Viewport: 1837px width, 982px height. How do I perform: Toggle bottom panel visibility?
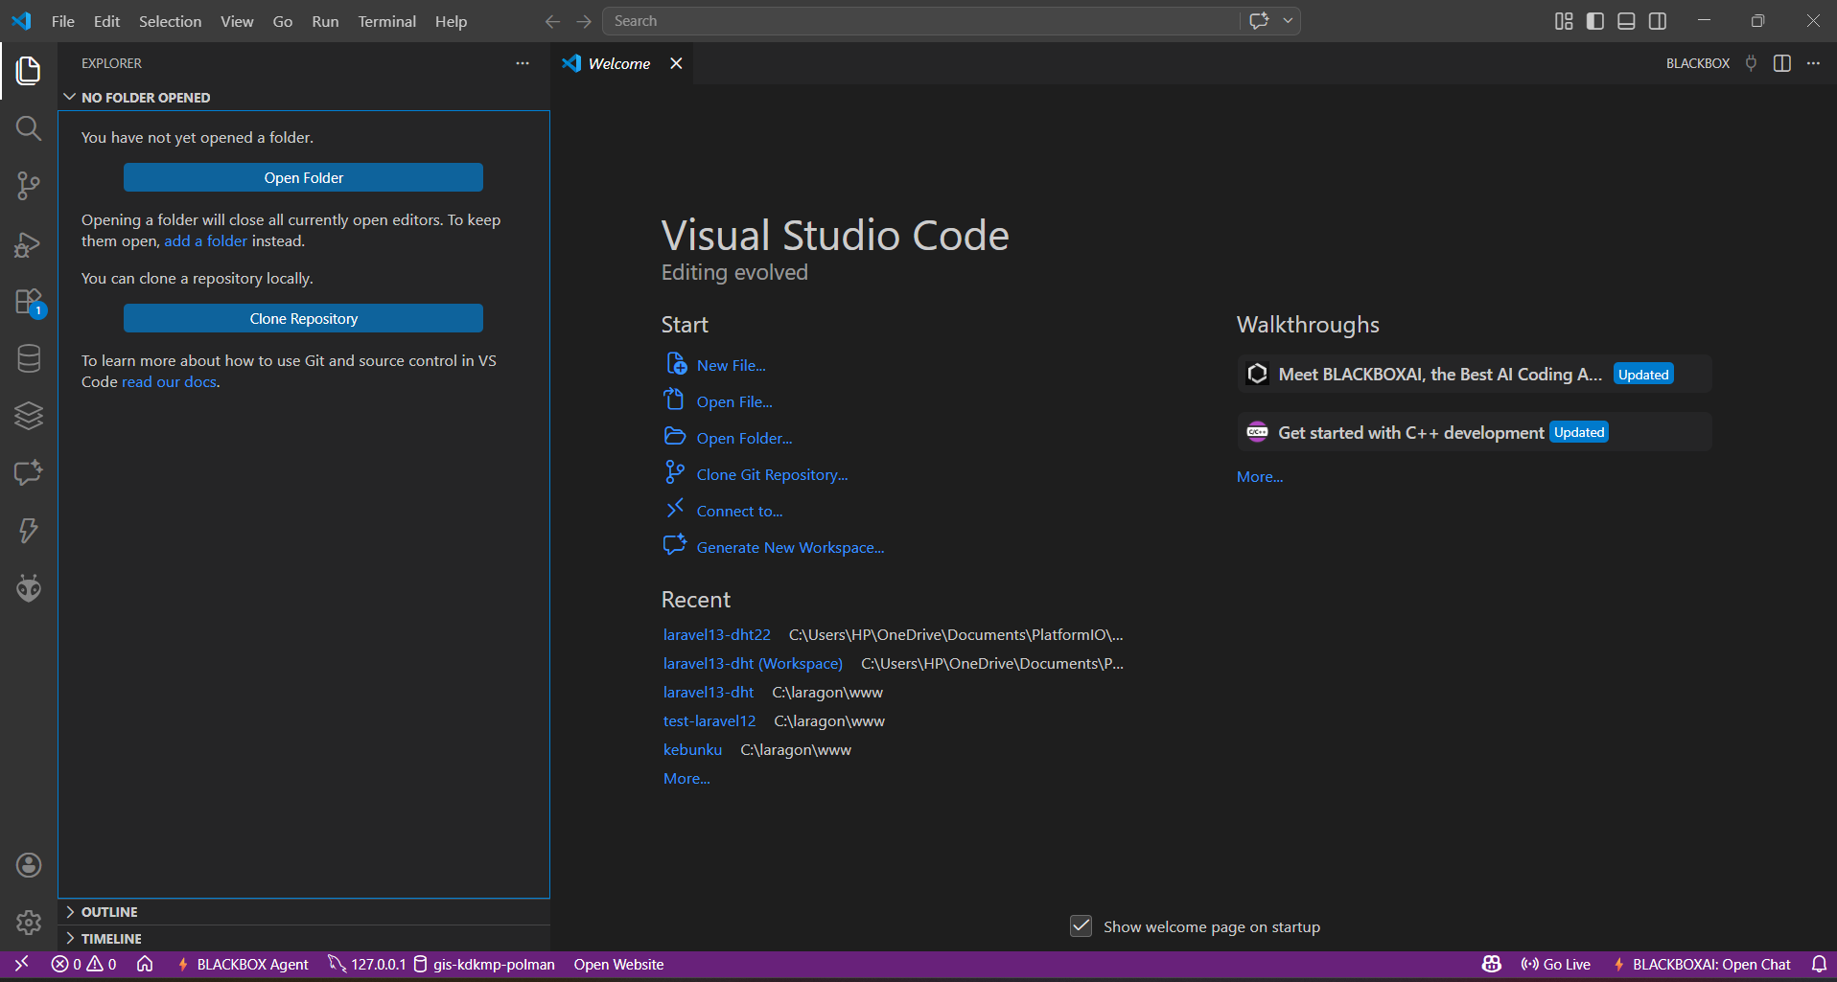[1626, 21]
